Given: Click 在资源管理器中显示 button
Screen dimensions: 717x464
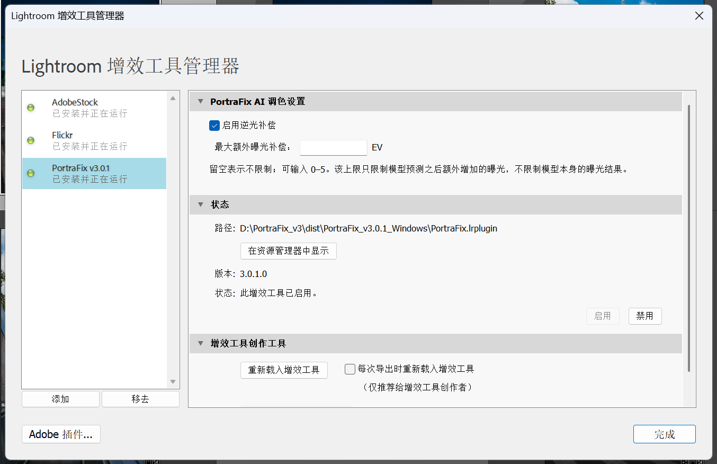Looking at the screenshot, I should click(x=289, y=251).
